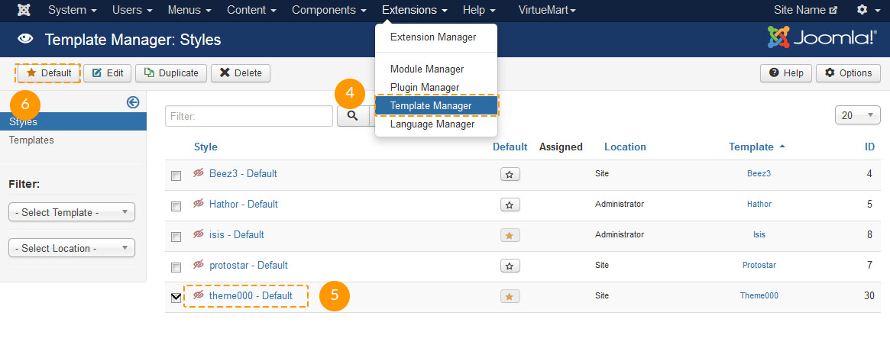The height and width of the screenshot is (345, 890).
Task: Open the Content menu
Action: click(x=252, y=10)
